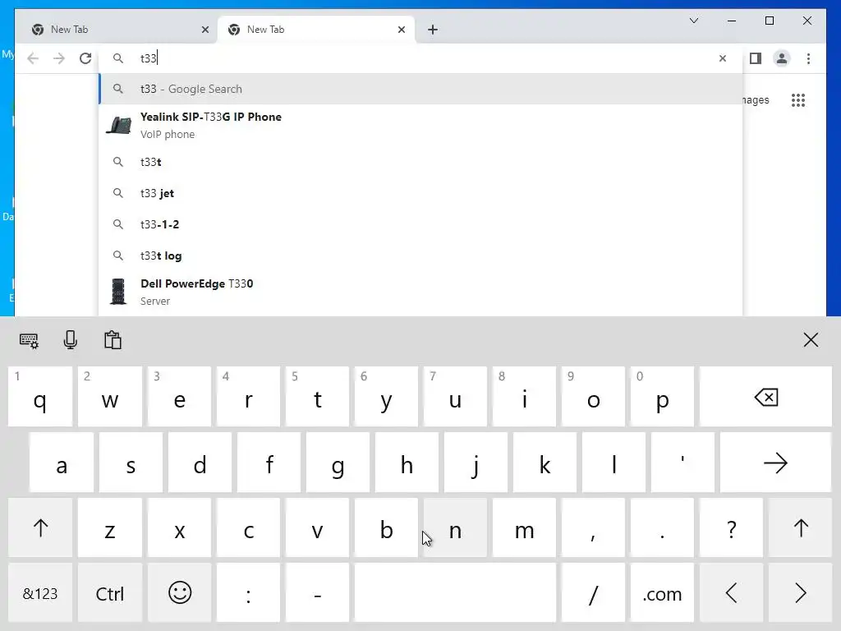Start dictation with microphone icon

71,340
